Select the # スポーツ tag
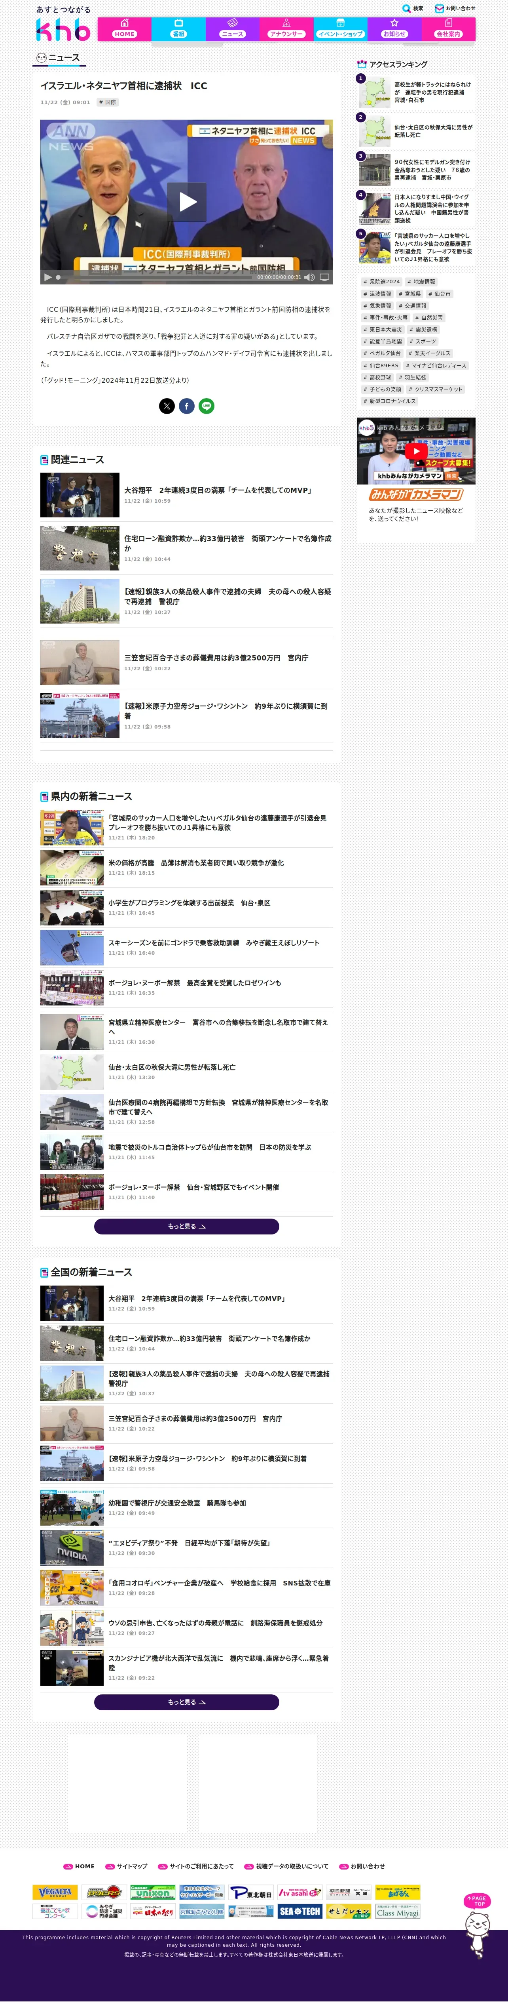 (423, 341)
